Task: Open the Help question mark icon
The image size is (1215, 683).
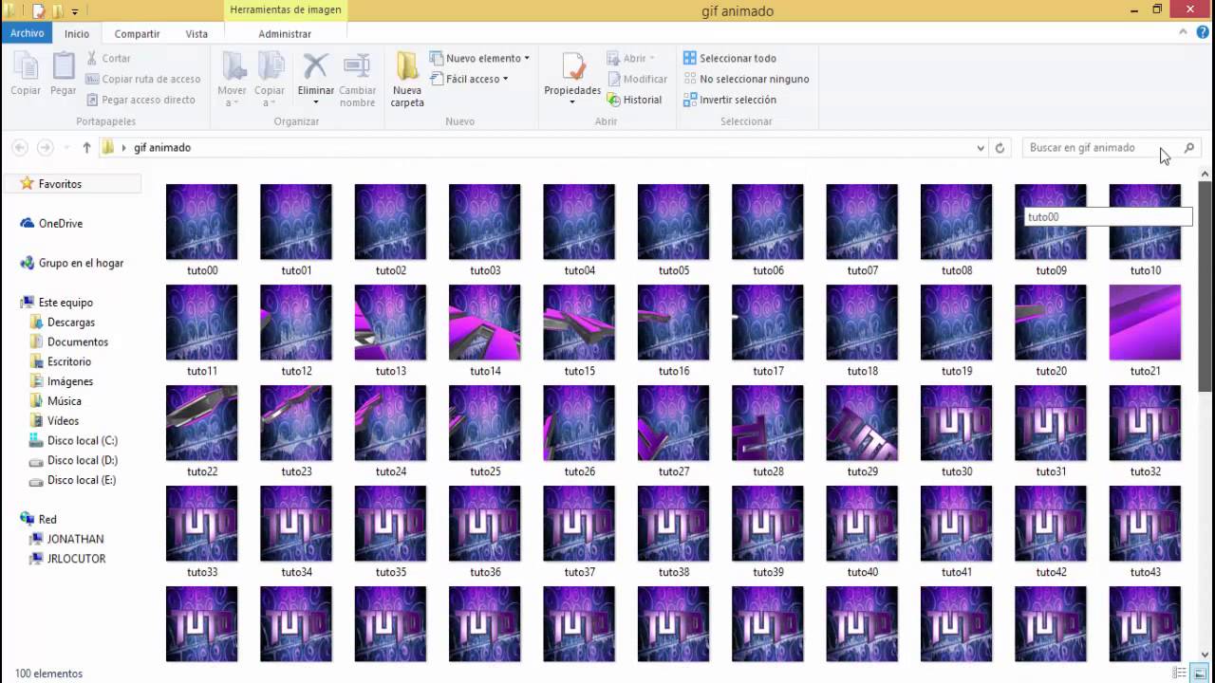Action: 1202,32
